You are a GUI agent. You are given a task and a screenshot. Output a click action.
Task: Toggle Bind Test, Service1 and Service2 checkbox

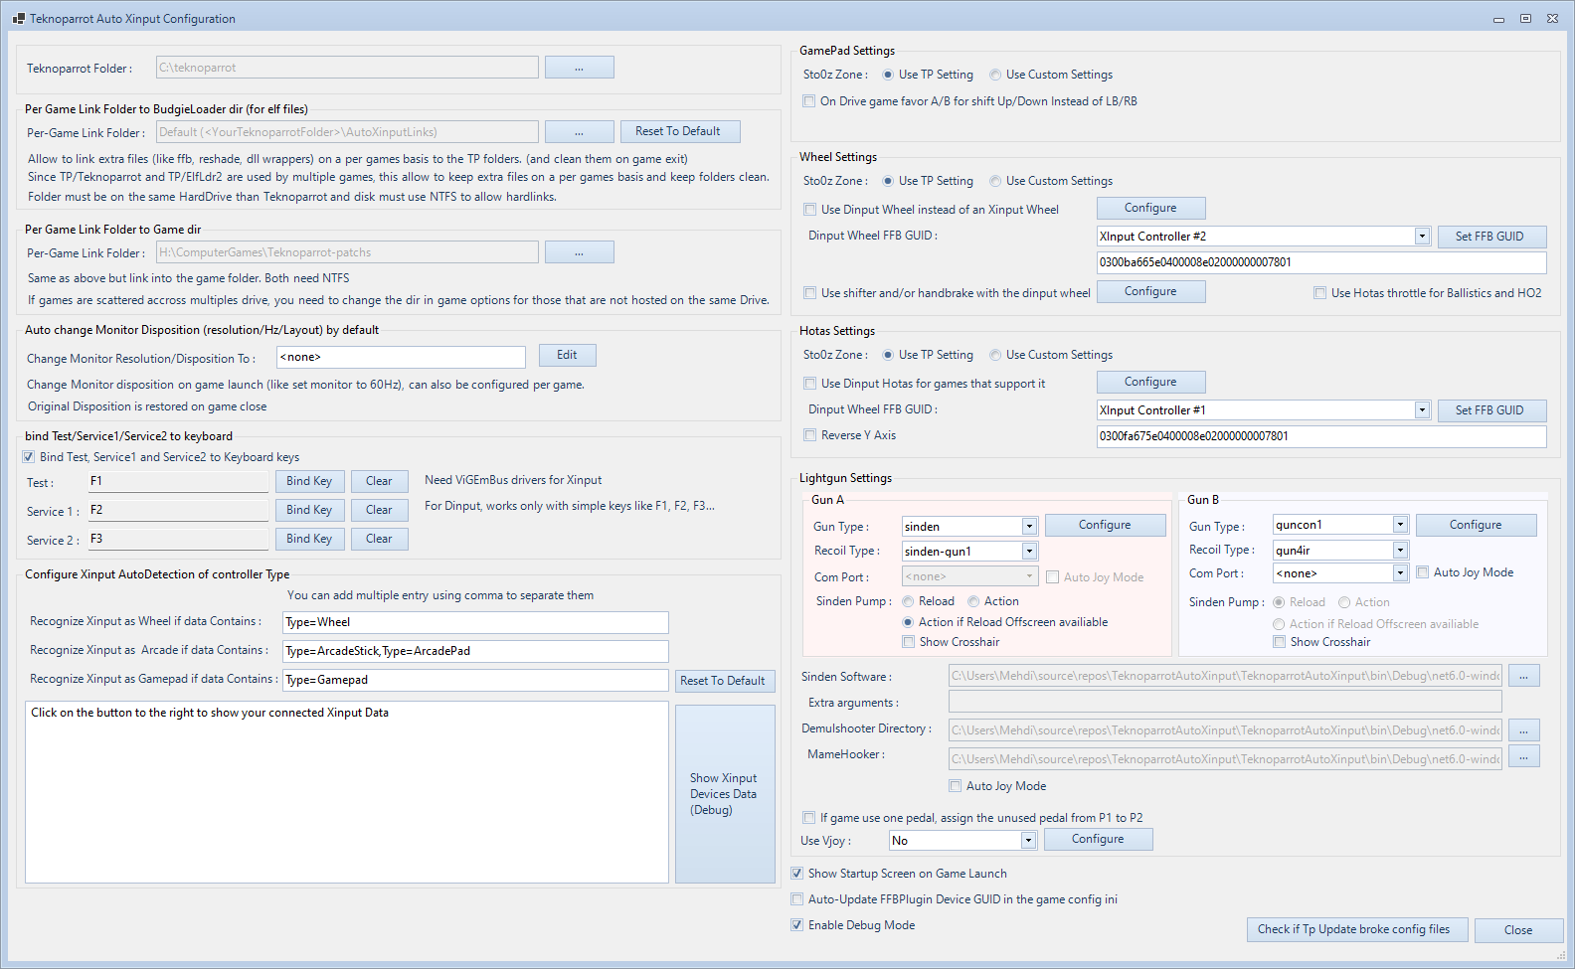point(29,457)
